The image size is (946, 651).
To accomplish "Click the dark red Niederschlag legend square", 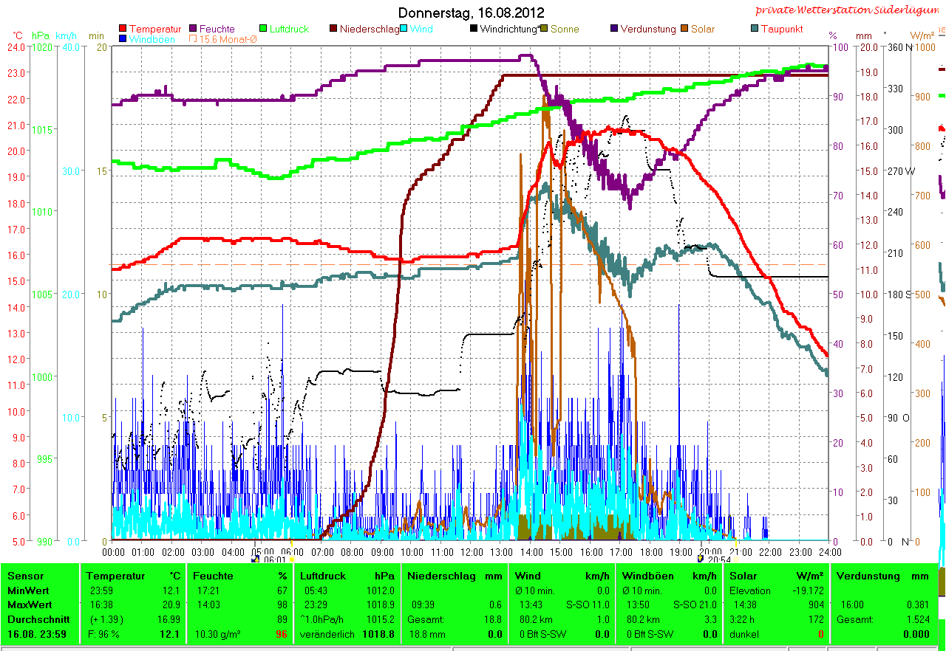I will pyautogui.click(x=334, y=30).
